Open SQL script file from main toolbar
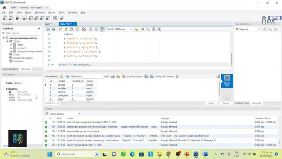 coord(11,18)
